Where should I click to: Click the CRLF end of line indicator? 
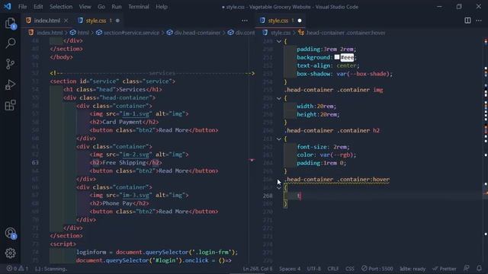332,269
